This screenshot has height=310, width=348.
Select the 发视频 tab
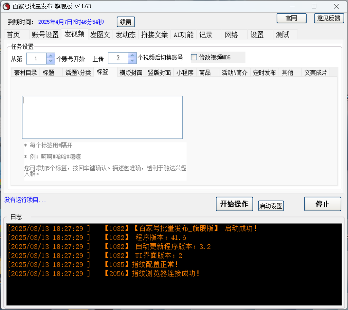point(74,34)
